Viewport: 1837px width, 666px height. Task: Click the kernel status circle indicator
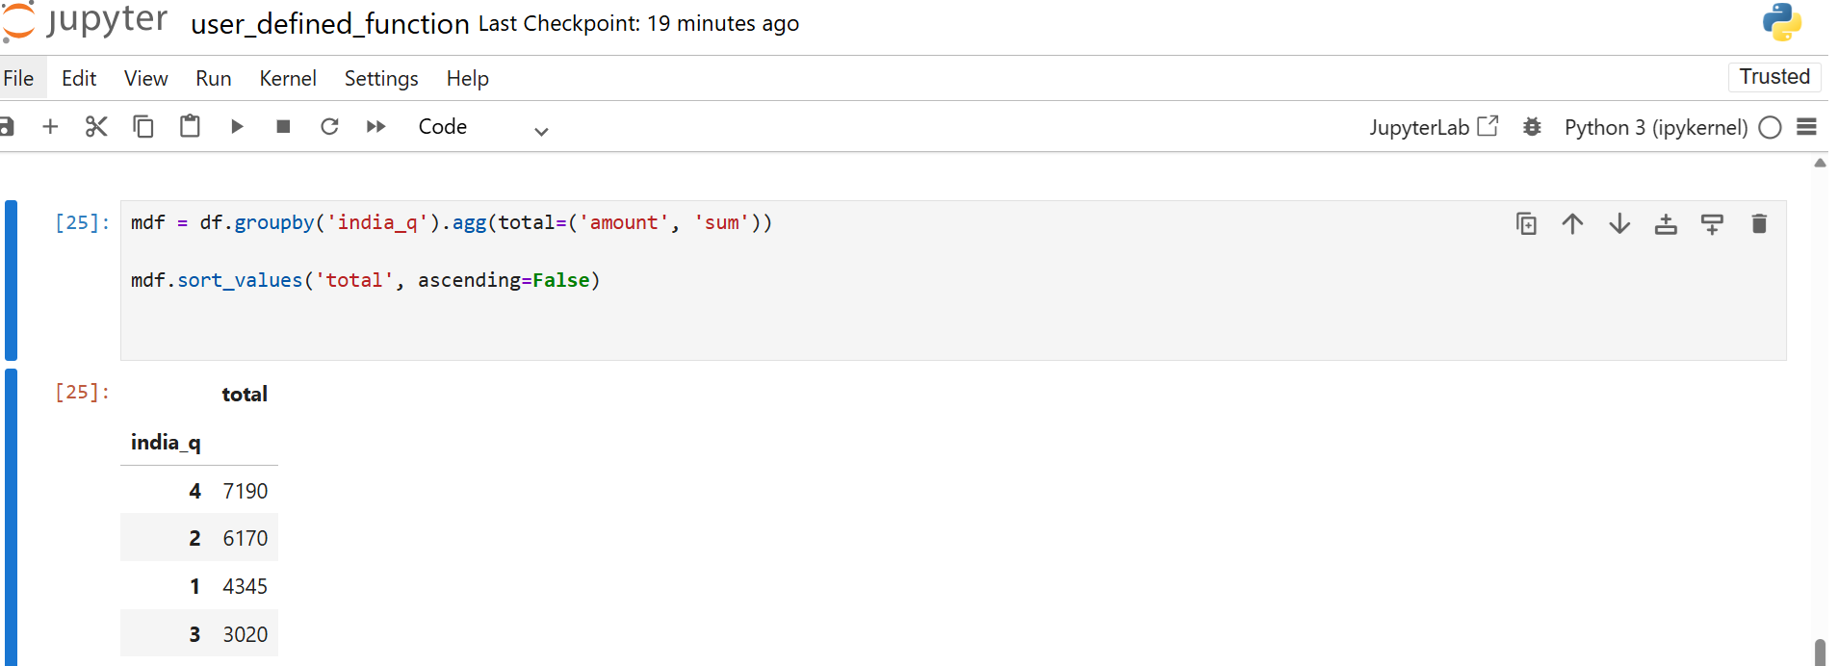click(1770, 127)
